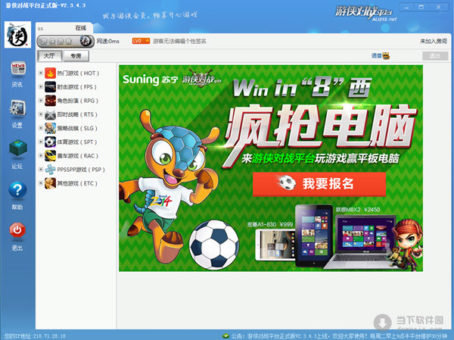Image resolution: width=454 pixels, height=340 pixels.
Task: Click the 公告 announcement text in status bar
Action: (x=339, y=336)
